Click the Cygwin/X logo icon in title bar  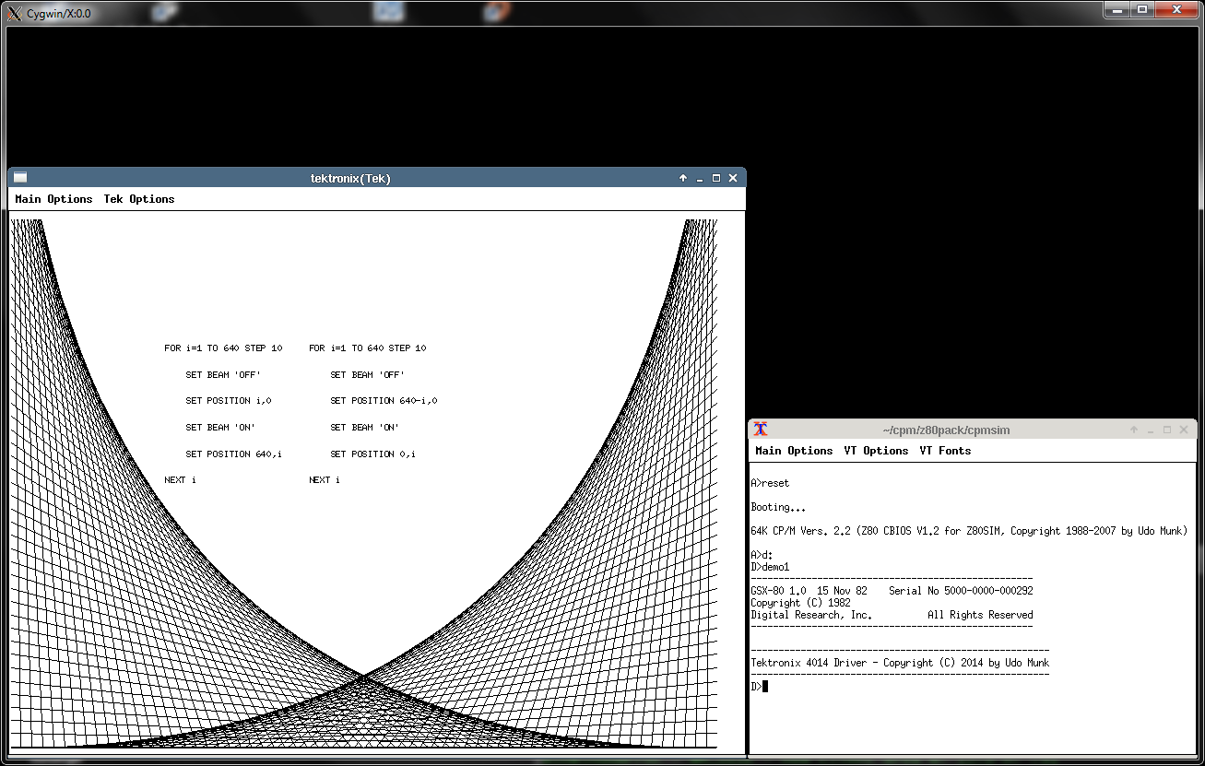[15, 13]
